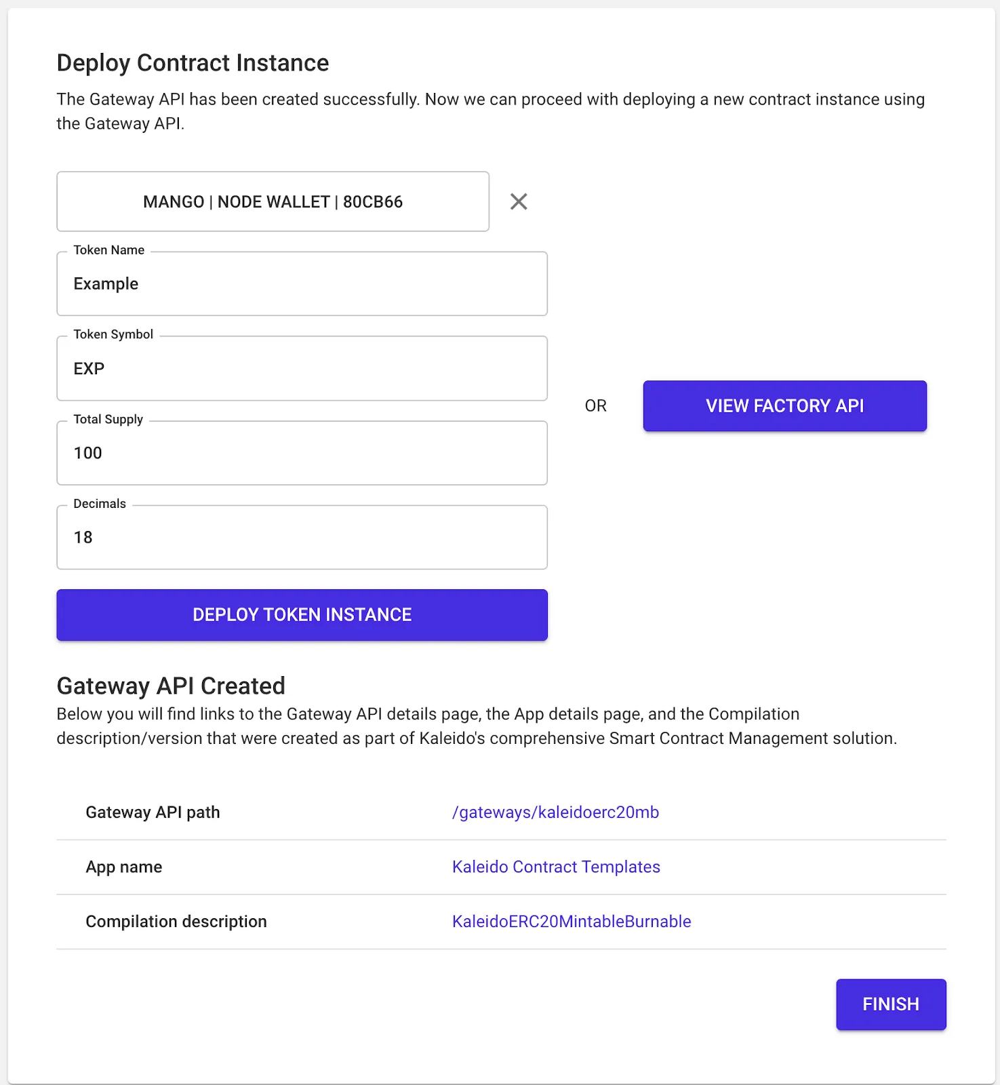The height and width of the screenshot is (1085, 1000).
Task: Click the Token Name field showing Example
Action: pyautogui.click(x=302, y=283)
